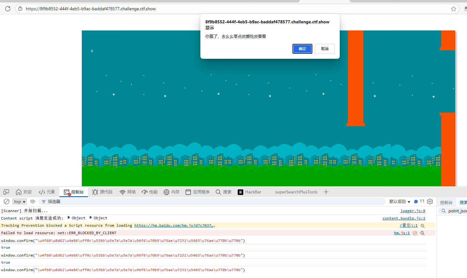The height and width of the screenshot is (278, 467).
Task: Toggle device emulation icon in DevTools
Action: click(x=6, y=192)
